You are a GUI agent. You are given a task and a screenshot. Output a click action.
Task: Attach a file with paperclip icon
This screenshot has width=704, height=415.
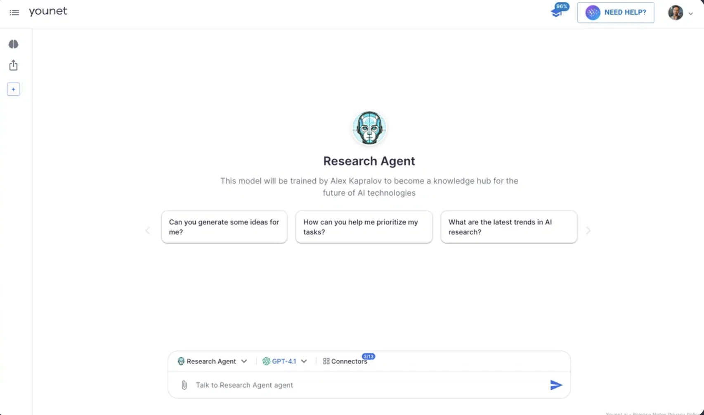[x=184, y=385]
